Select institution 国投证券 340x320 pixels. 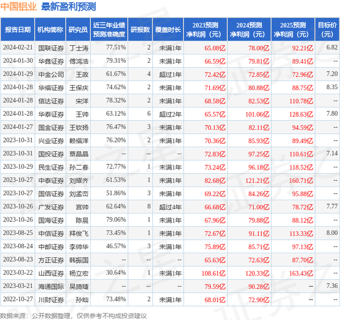(51, 154)
